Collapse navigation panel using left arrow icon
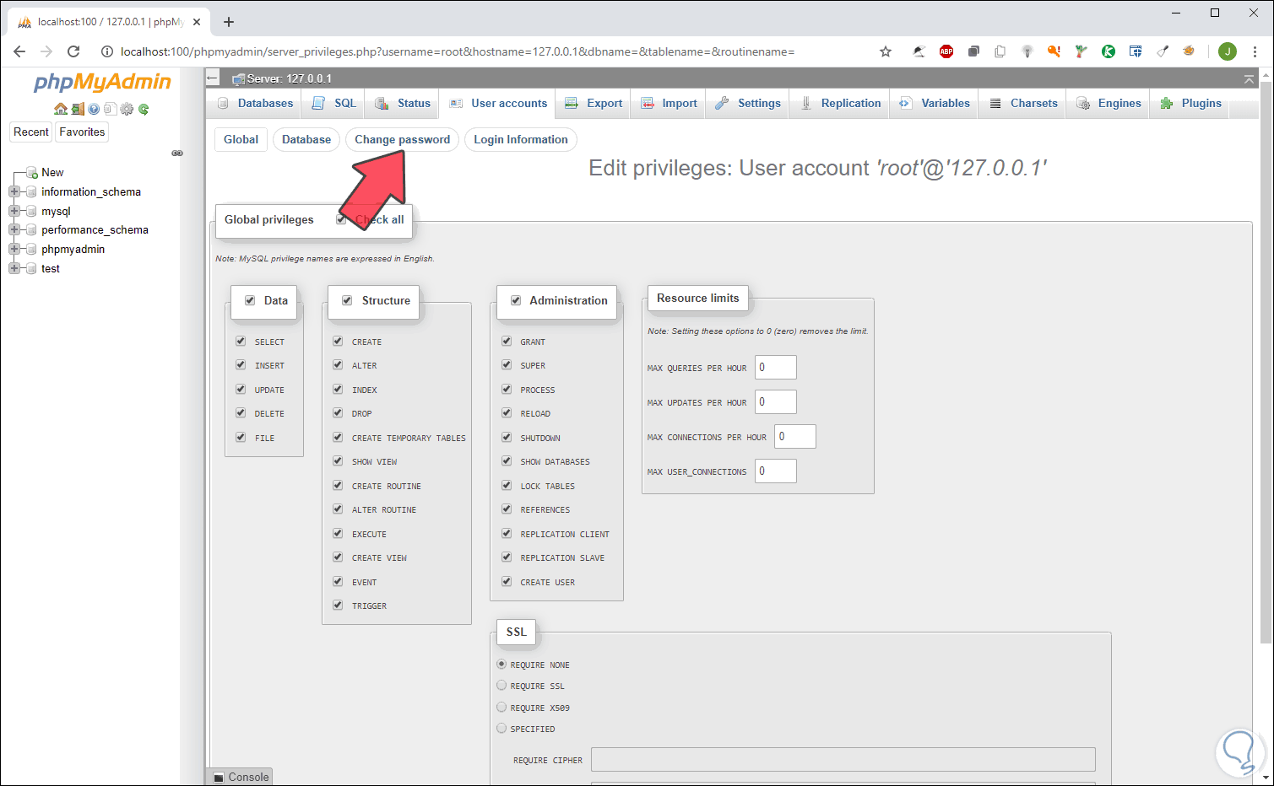 pyautogui.click(x=213, y=78)
